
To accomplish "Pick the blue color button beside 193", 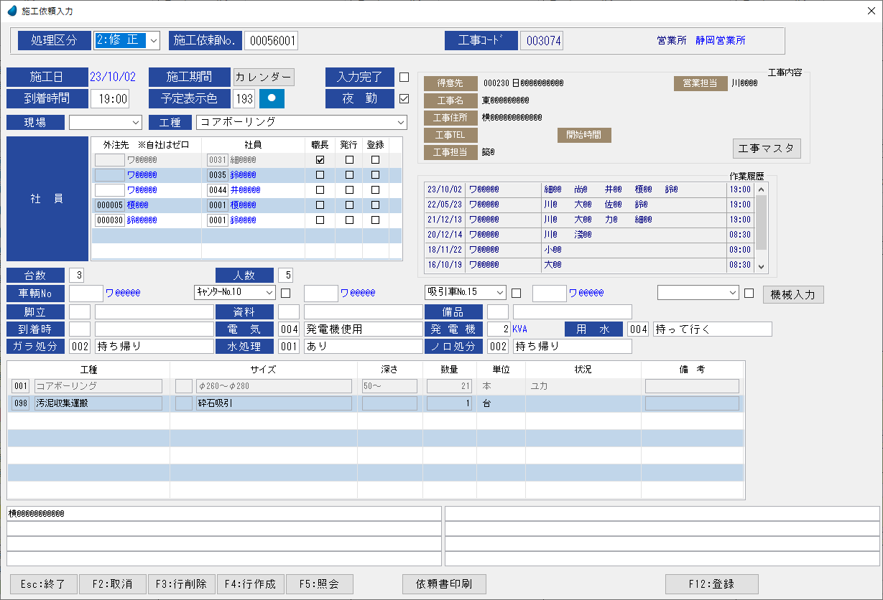I will click(x=272, y=98).
